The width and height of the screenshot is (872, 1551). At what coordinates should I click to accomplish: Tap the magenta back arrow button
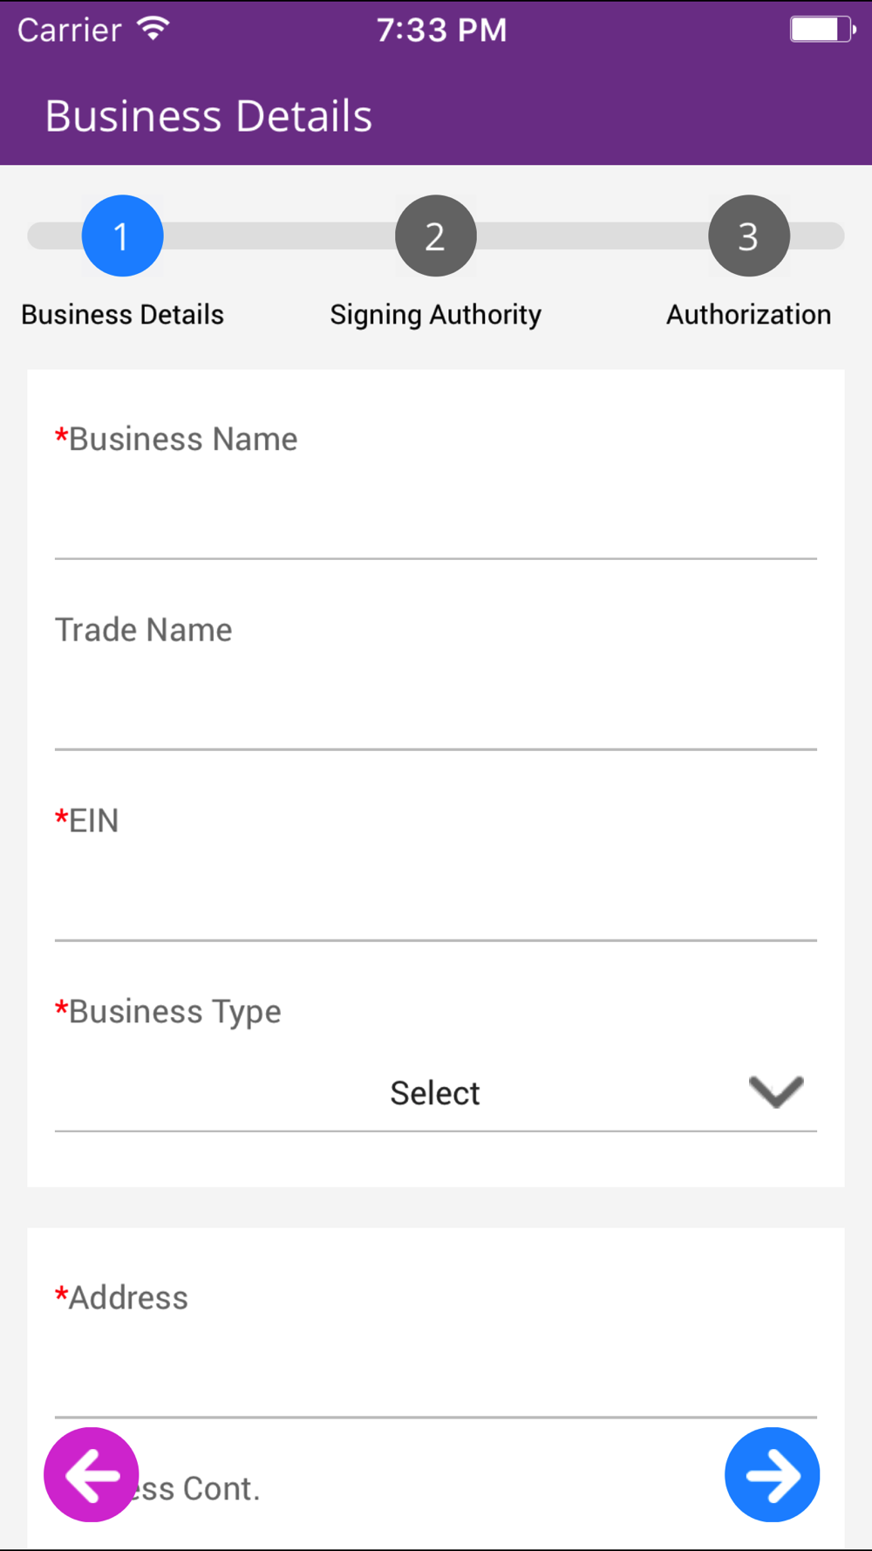pos(92,1474)
